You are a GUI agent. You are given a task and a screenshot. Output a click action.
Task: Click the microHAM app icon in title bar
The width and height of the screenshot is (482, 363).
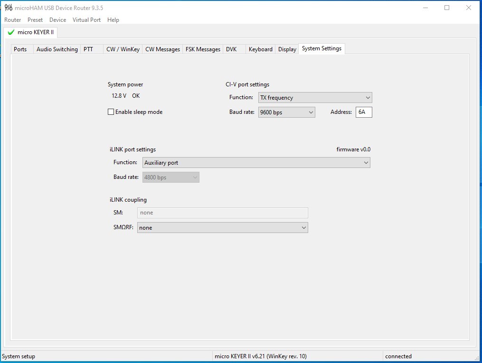tap(8, 8)
